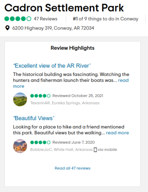The height and width of the screenshot is (192, 148).
Task: Open 'Excellent view of the AR River' review
Action: pos(52,66)
